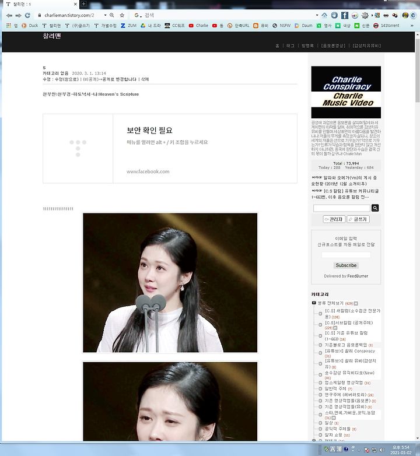Bookmark this page with the star icon

click(122, 15)
